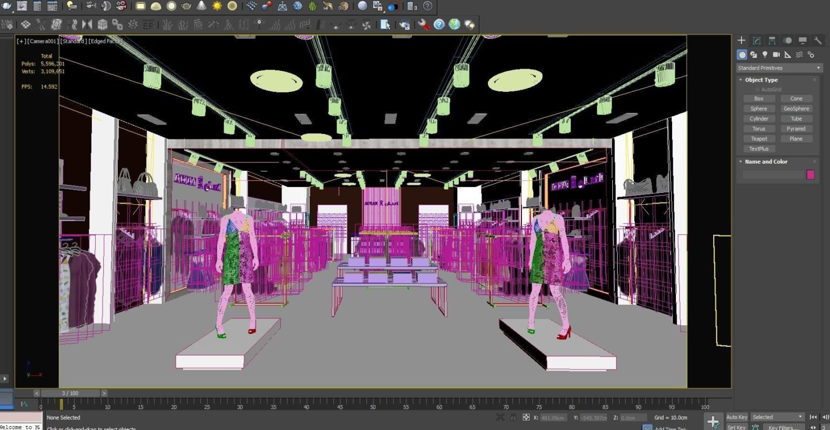
Task: Open the Standard shading viewport menu
Action: [73, 41]
